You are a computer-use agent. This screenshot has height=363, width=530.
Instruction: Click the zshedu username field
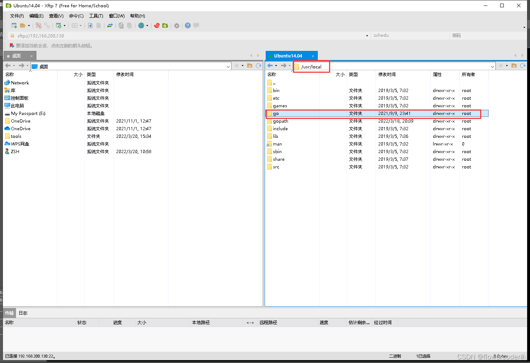point(410,35)
